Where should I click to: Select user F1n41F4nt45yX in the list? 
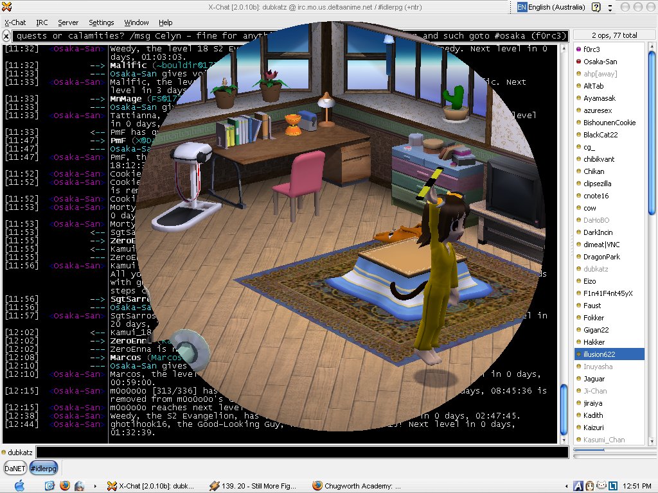[x=609, y=293]
